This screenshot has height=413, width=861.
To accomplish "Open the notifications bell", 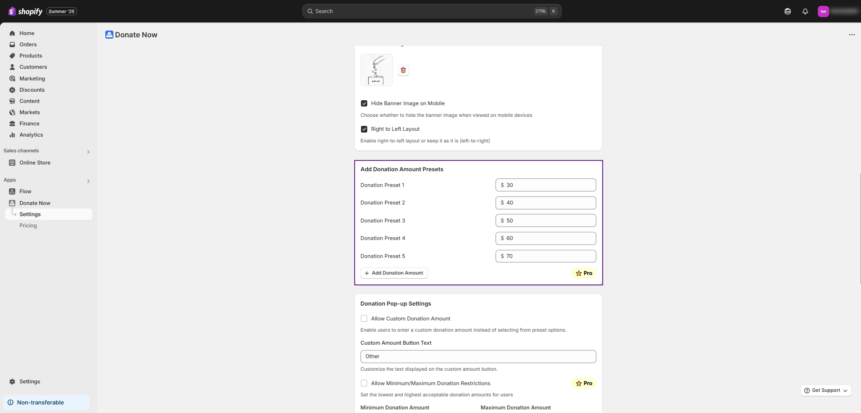I will [805, 11].
